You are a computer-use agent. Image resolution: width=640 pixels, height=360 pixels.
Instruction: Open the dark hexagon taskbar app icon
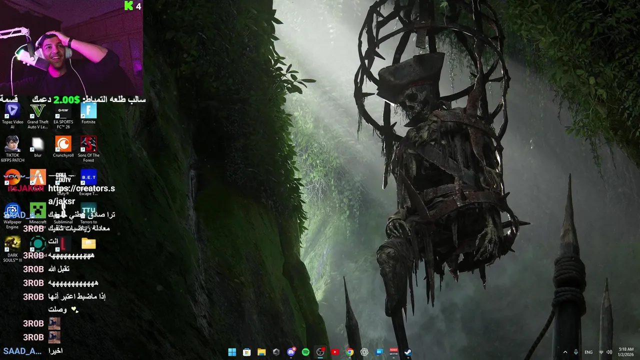(276, 352)
